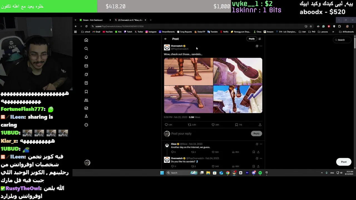The height and width of the screenshot is (200, 356).
Task: Click the Reply pill button at post header
Action: (x=251, y=39)
